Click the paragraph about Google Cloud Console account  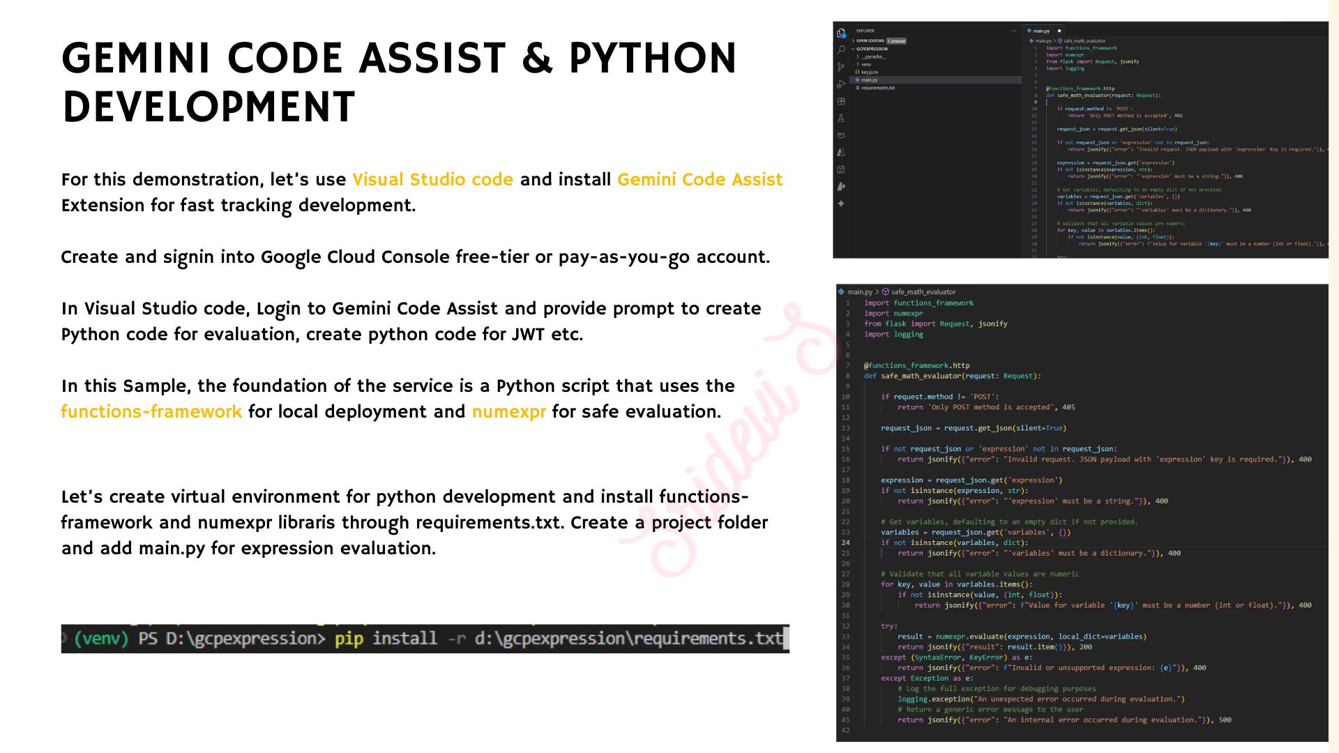pyautogui.click(x=416, y=257)
